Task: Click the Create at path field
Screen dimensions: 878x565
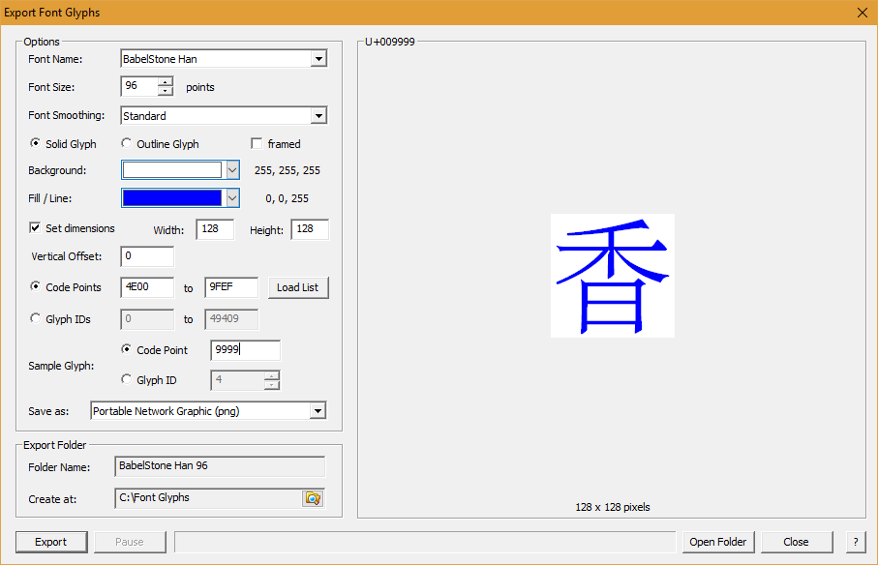Action: tap(209, 498)
